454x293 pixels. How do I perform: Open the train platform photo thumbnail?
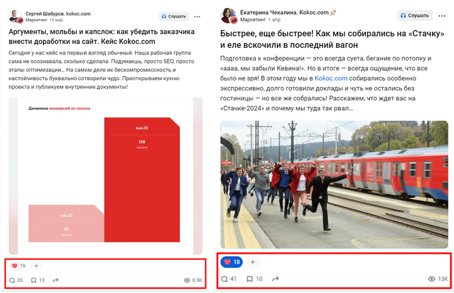[x=334, y=185]
